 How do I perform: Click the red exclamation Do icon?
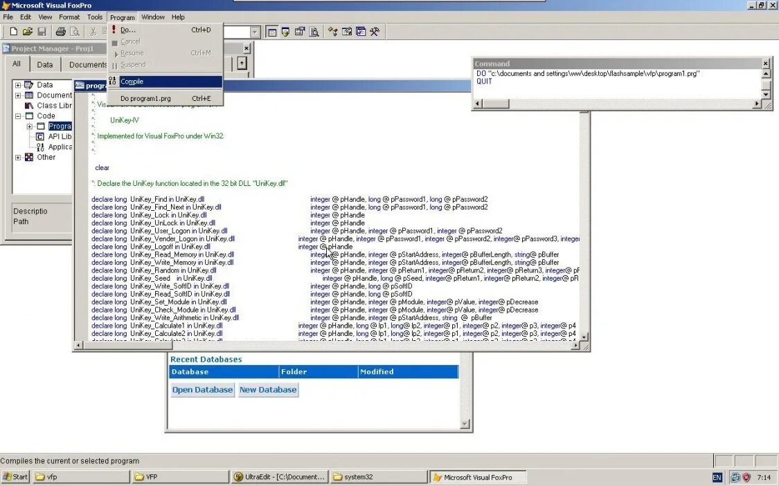tap(114, 30)
